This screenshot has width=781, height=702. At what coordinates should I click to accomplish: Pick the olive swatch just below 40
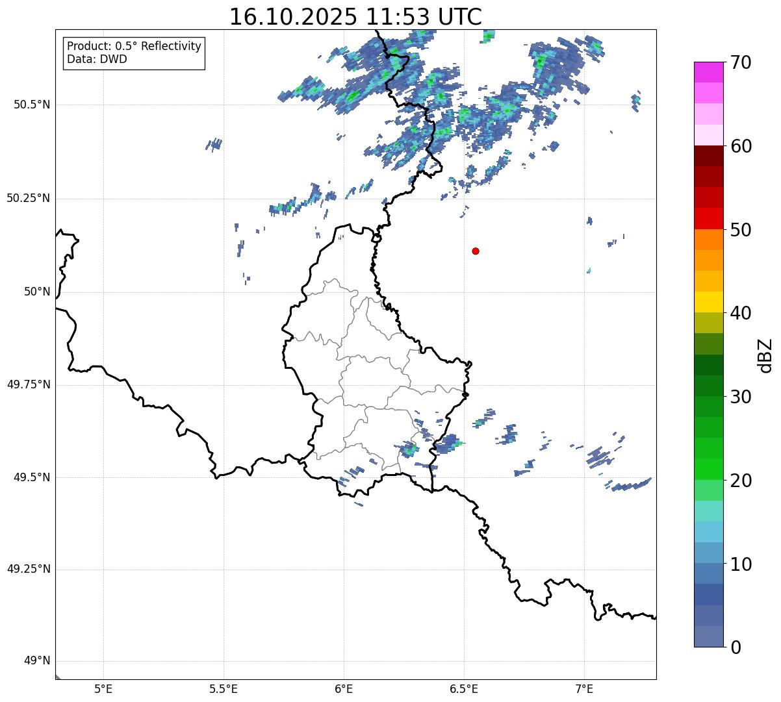pyautogui.click(x=709, y=323)
